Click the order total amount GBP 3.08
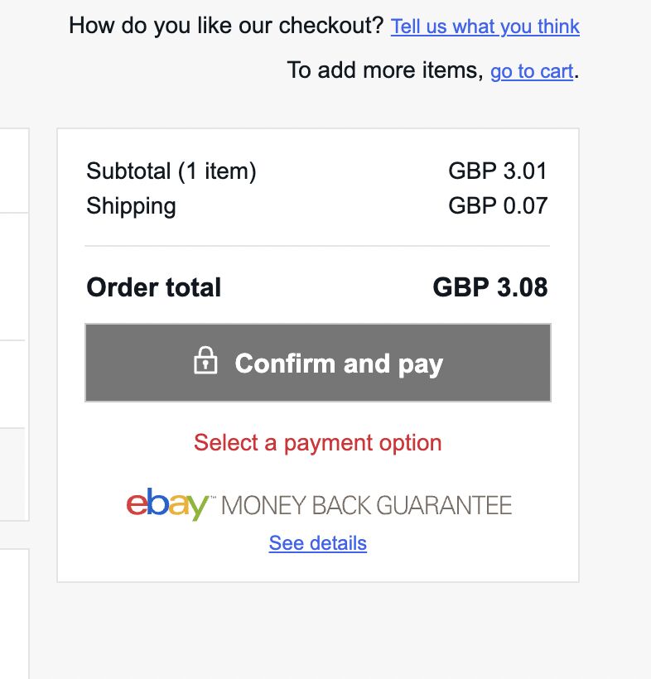This screenshot has width=651, height=679. 489,288
